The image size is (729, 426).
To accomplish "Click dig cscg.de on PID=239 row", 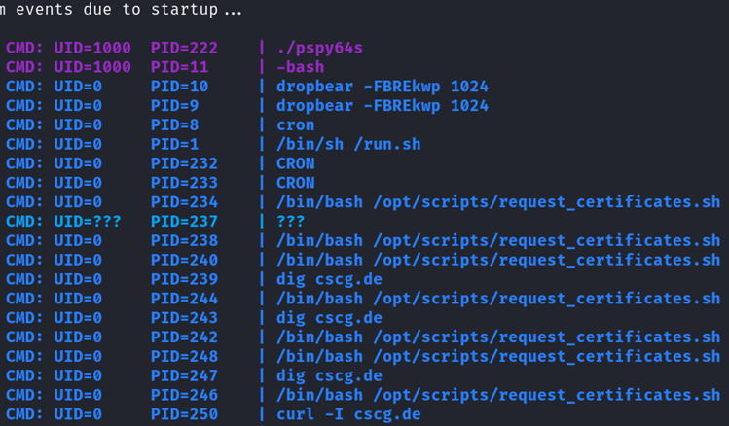I will 329,279.
